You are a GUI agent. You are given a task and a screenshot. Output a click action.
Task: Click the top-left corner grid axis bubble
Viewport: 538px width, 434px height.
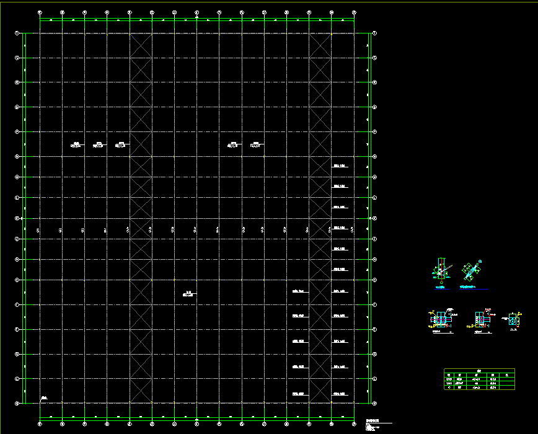pyautogui.click(x=40, y=12)
